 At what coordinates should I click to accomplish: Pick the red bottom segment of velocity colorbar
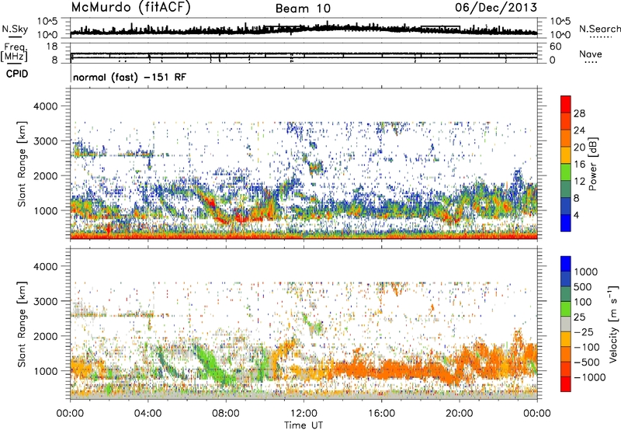click(x=566, y=384)
